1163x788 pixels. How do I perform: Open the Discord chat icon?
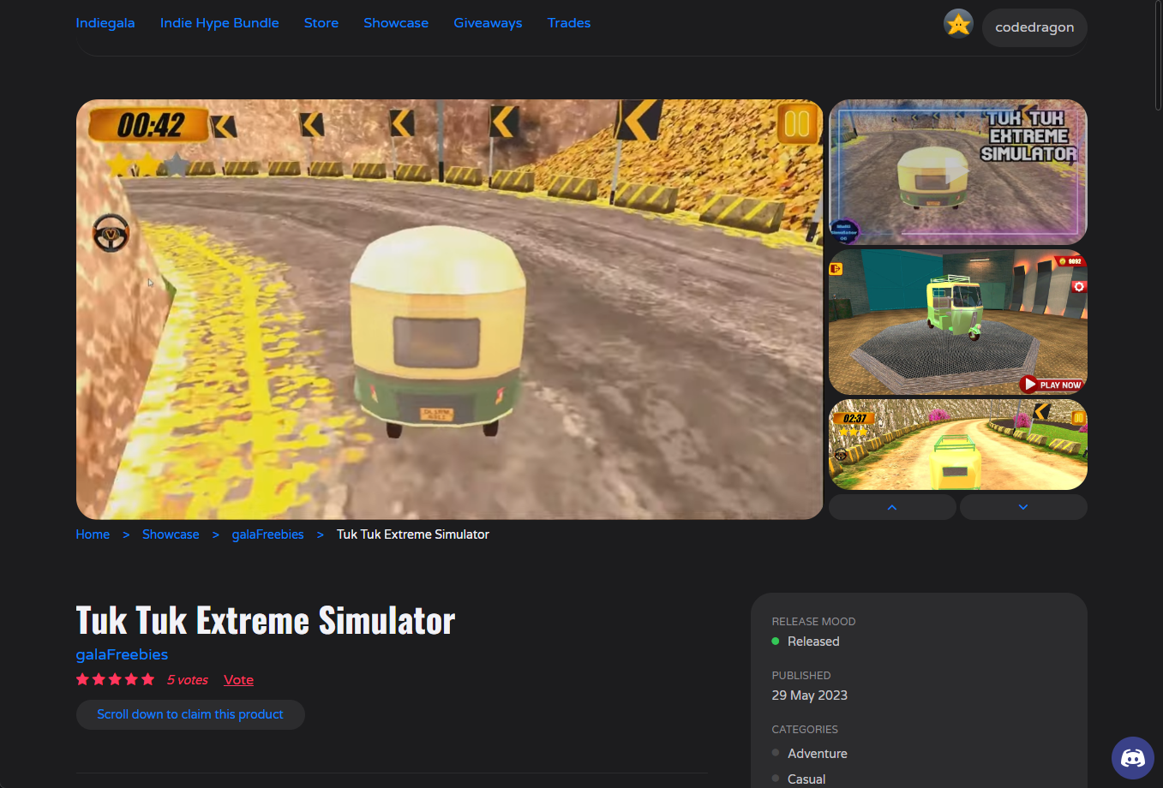coord(1133,758)
